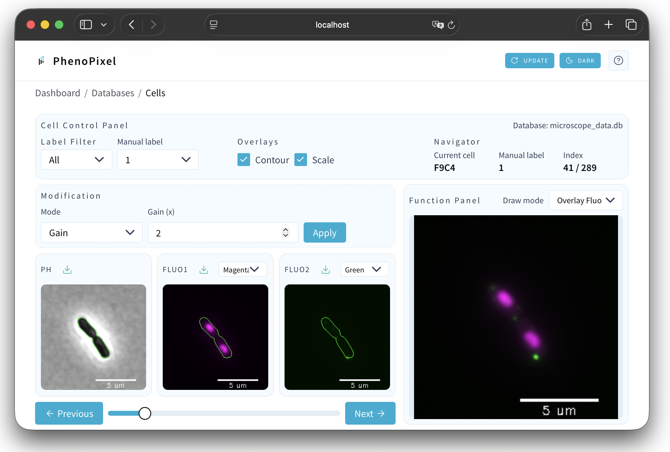Screen dimensions: 670x452
Task: Open the Mode dropdown set to Gain
Action: [92, 232]
